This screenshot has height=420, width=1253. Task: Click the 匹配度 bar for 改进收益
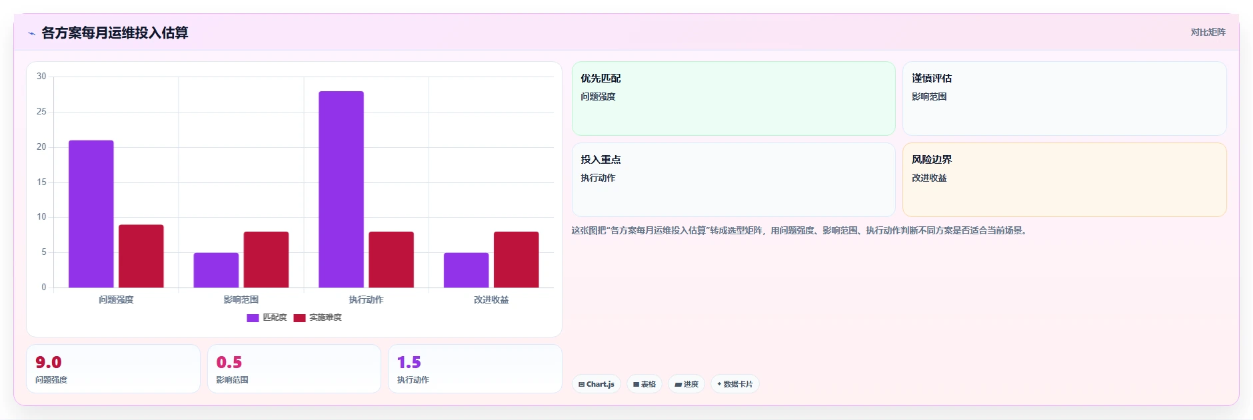click(x=467, y=270)
